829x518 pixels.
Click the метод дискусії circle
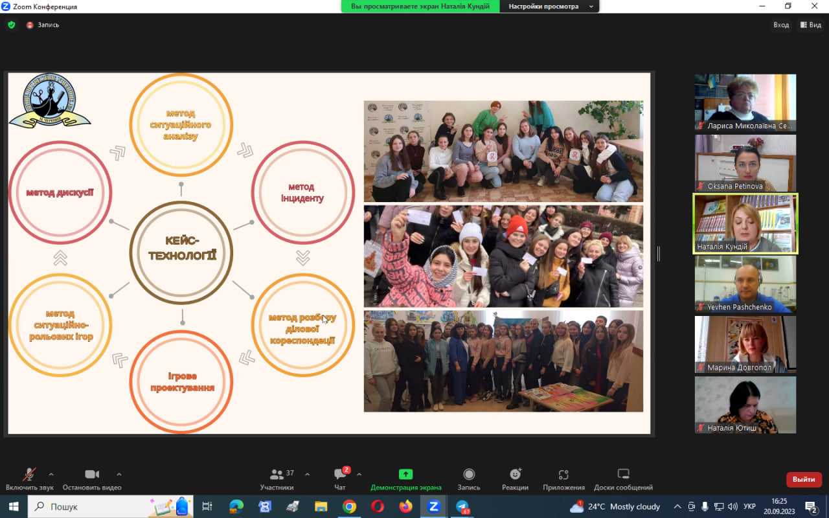tap(60, 192)
